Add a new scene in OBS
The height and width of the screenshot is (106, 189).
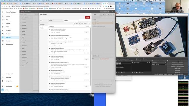pyautogui.click(x=117, y=72)
